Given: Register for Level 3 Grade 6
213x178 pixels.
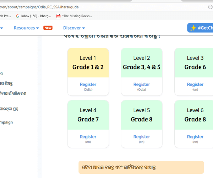Looking at the screenshot, I should [x=195, y=84].
